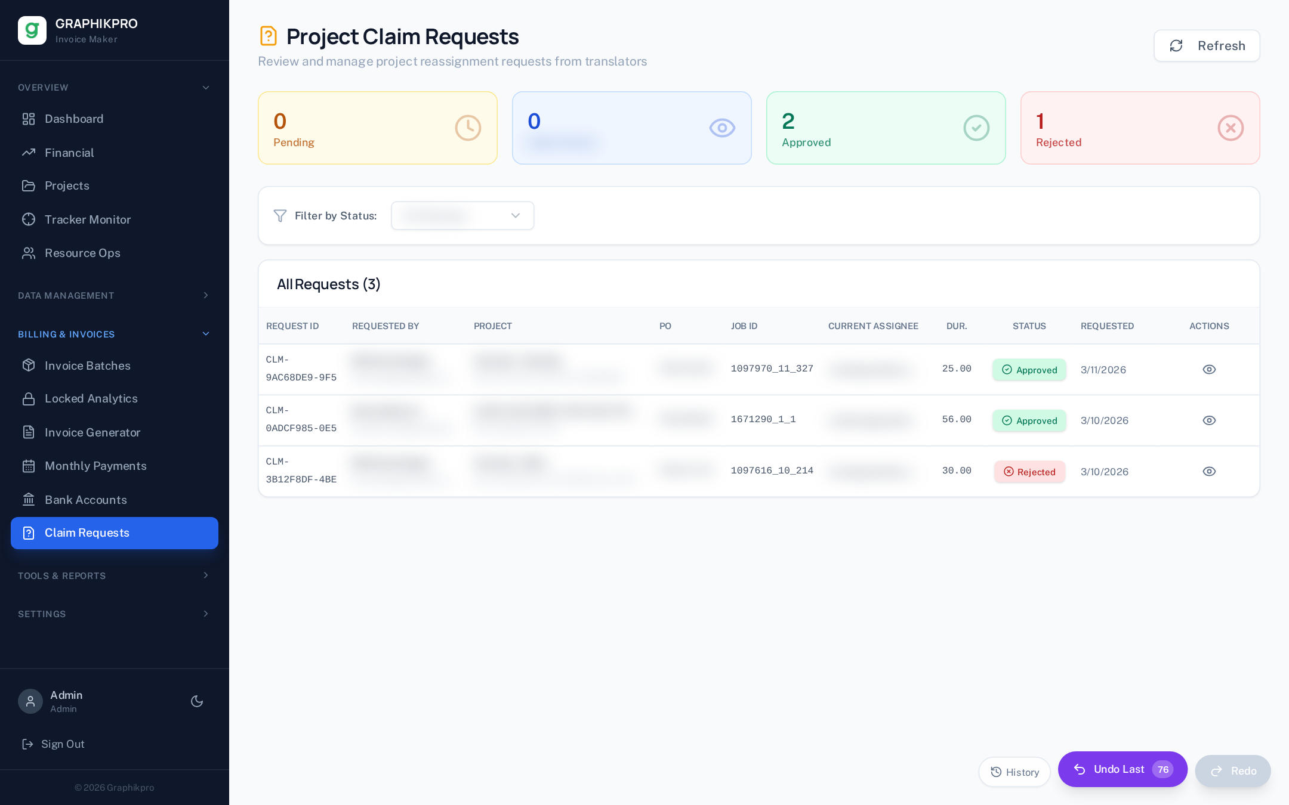Image resolution: width=1289 pixels, height=805 pixels.
Task: Open the Filter by Status dropdown
Action: pos(462,215)
